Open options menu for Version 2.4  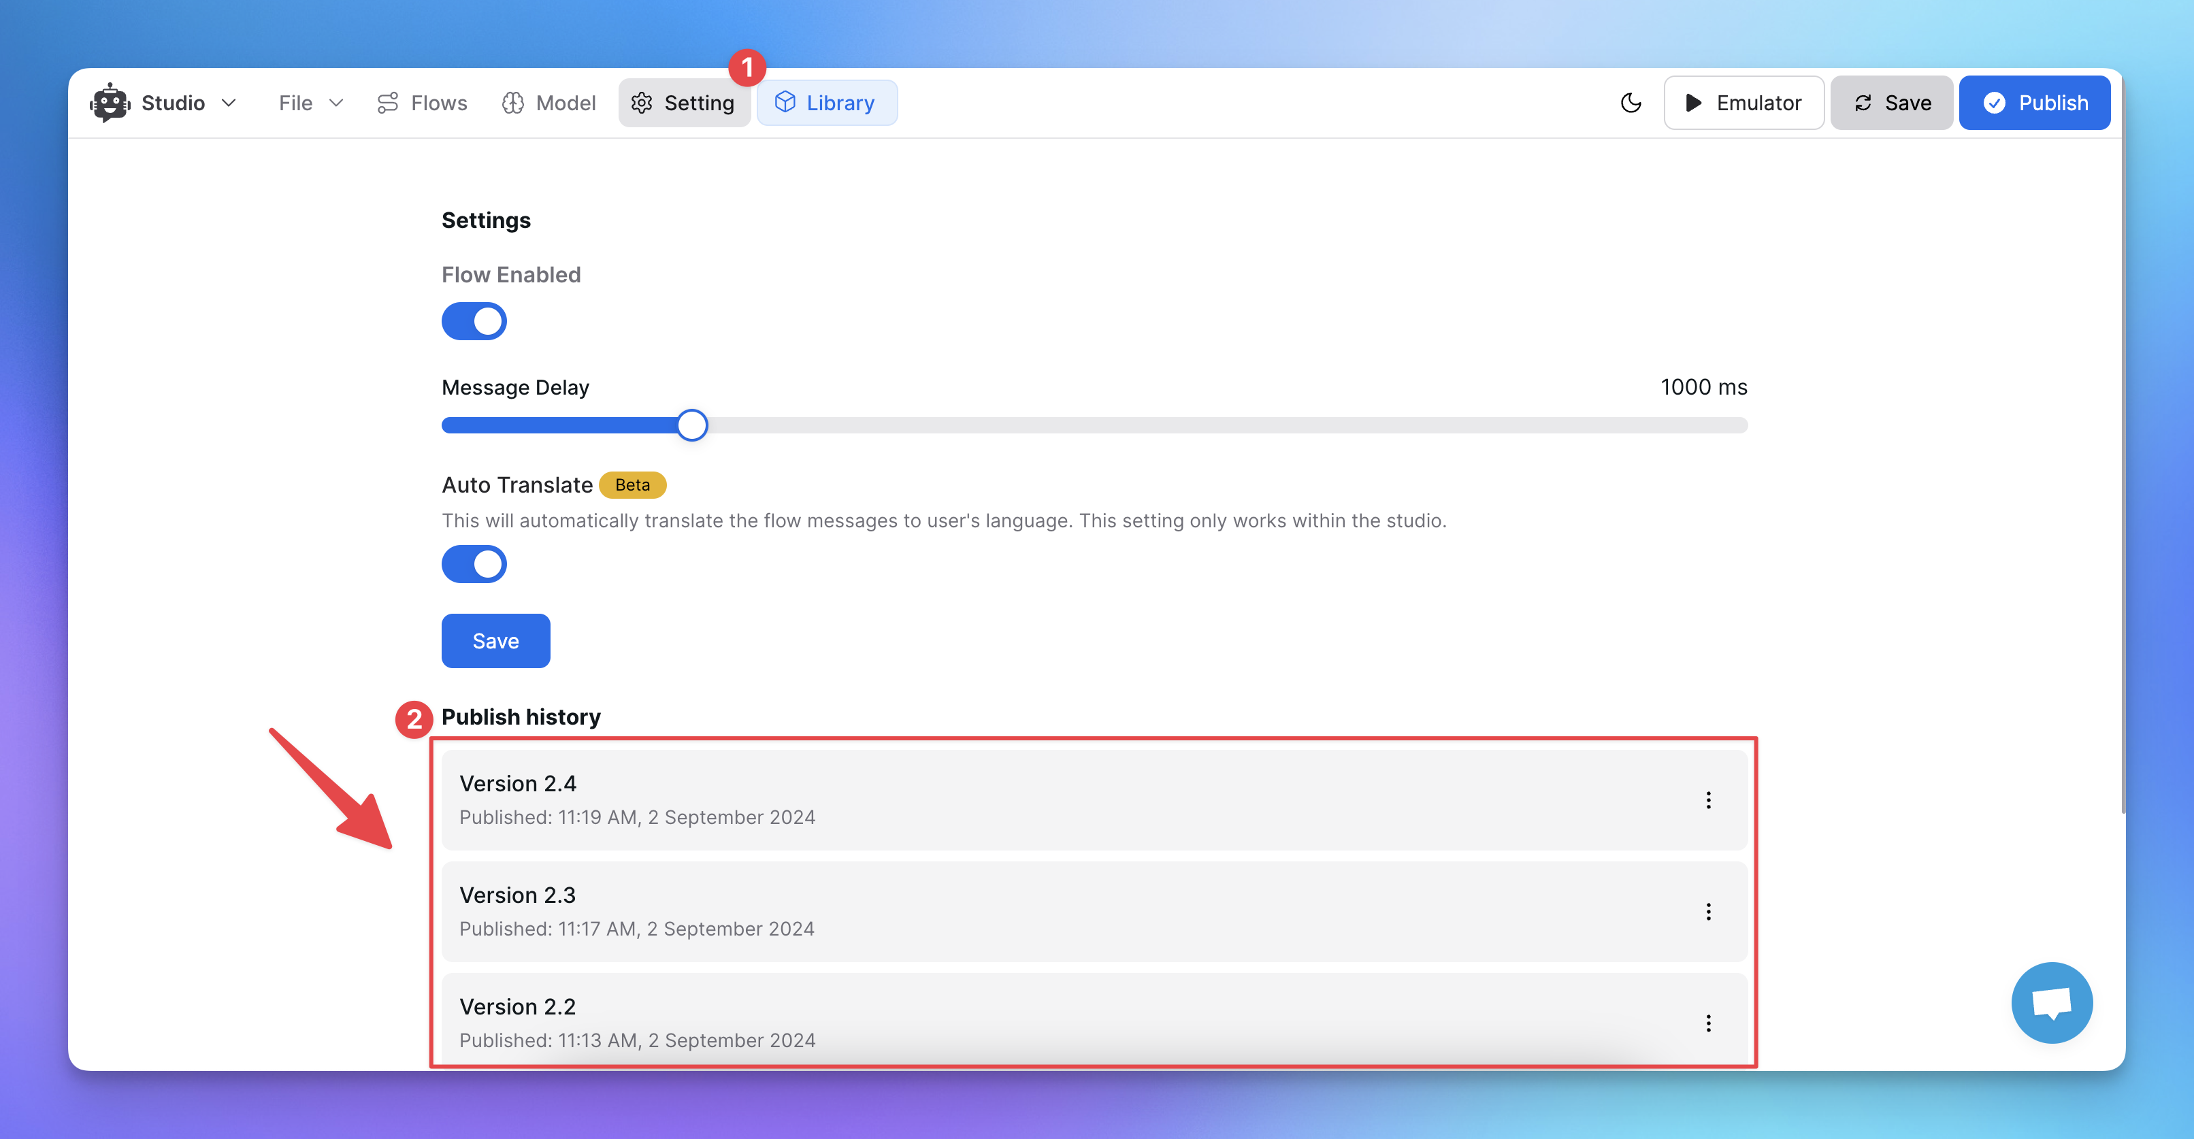pos(1707,800)
